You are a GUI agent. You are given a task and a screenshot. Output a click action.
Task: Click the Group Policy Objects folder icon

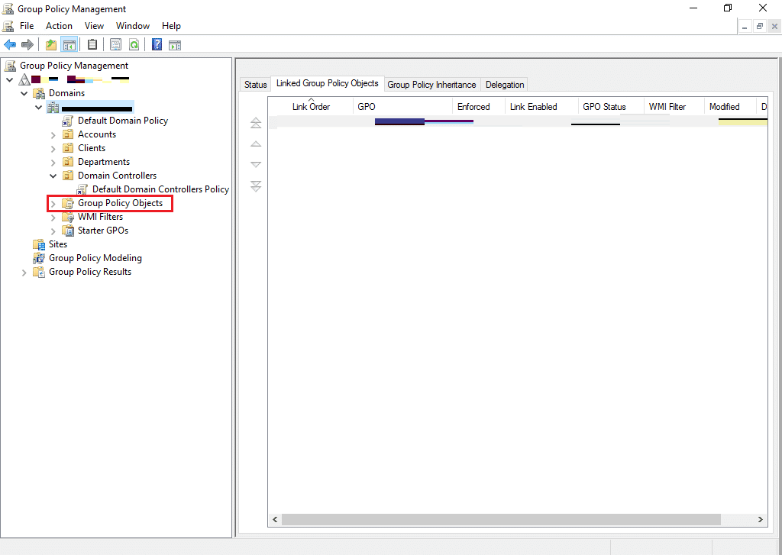(x=68, y=203)
